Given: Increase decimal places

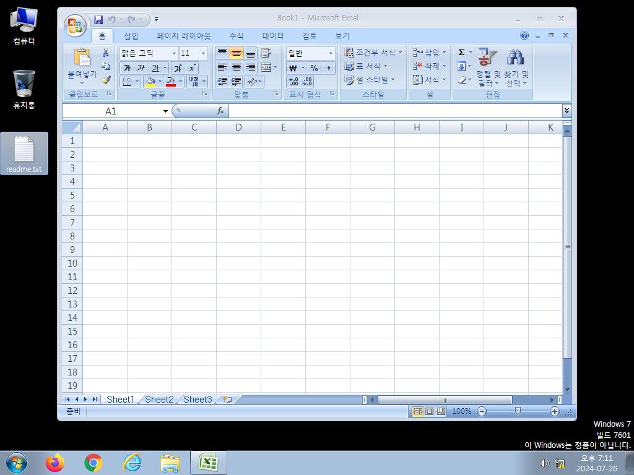Looking at the screenshot, I should click(x=293, y=82).
